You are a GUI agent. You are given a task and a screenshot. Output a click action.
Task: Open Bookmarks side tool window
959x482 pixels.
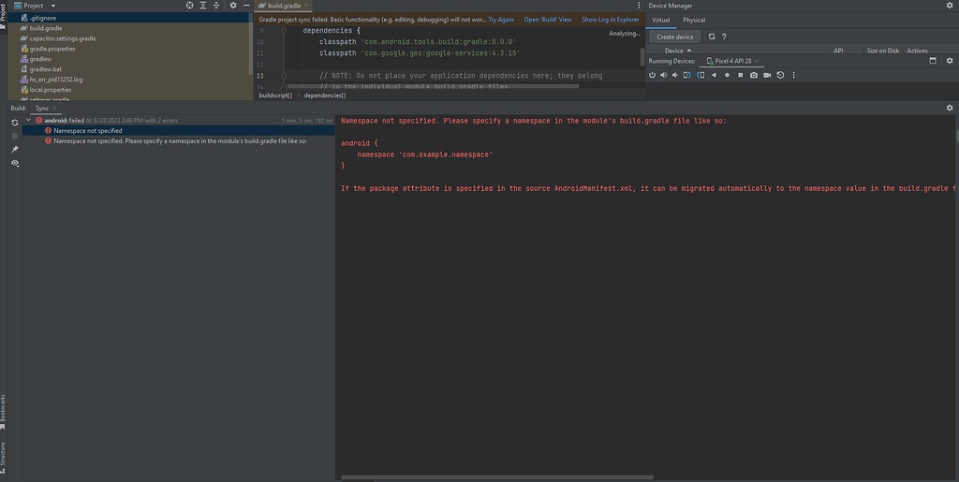[3, 412]
